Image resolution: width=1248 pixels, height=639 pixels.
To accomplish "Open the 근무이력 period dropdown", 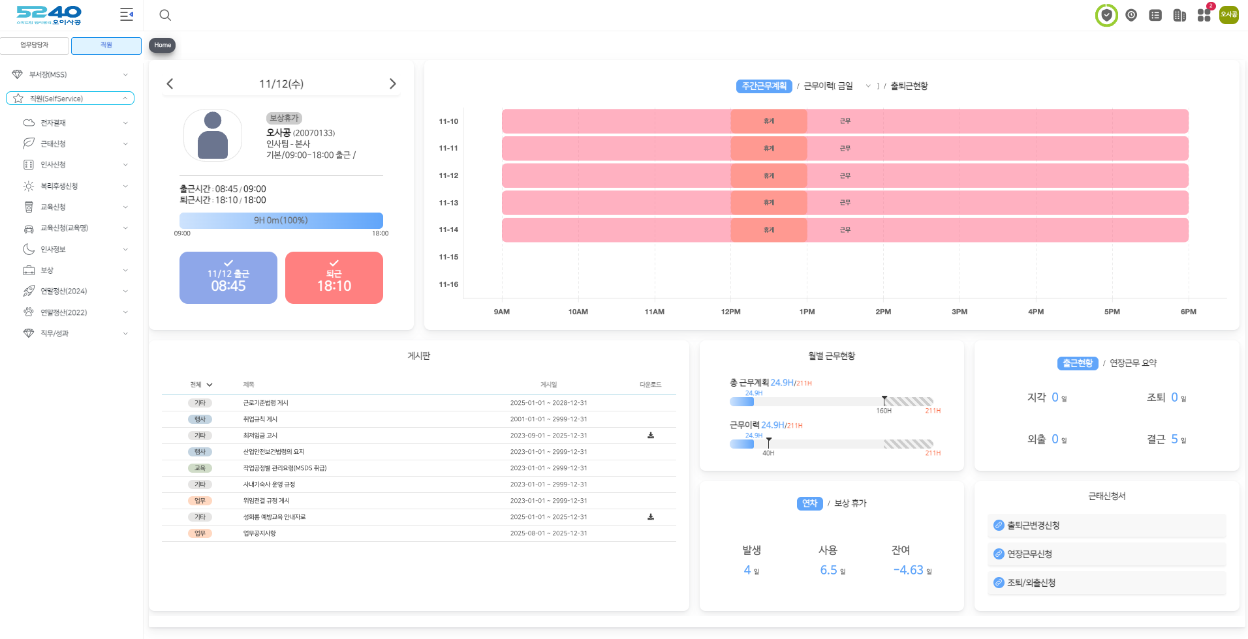I will [867, 86].
